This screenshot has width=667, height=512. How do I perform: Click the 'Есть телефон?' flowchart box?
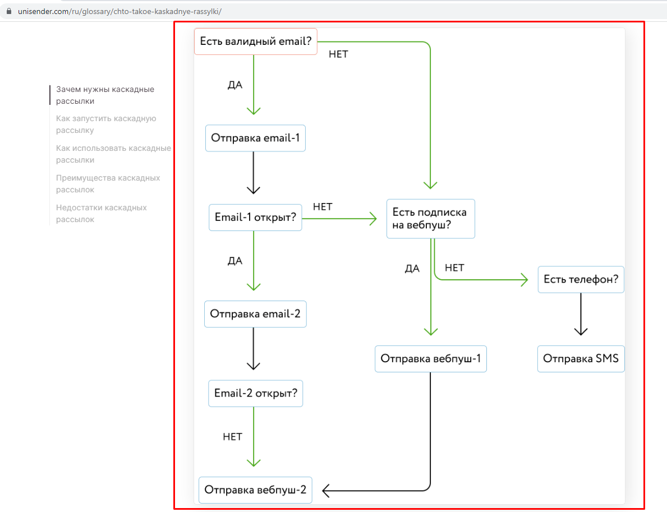581,279
